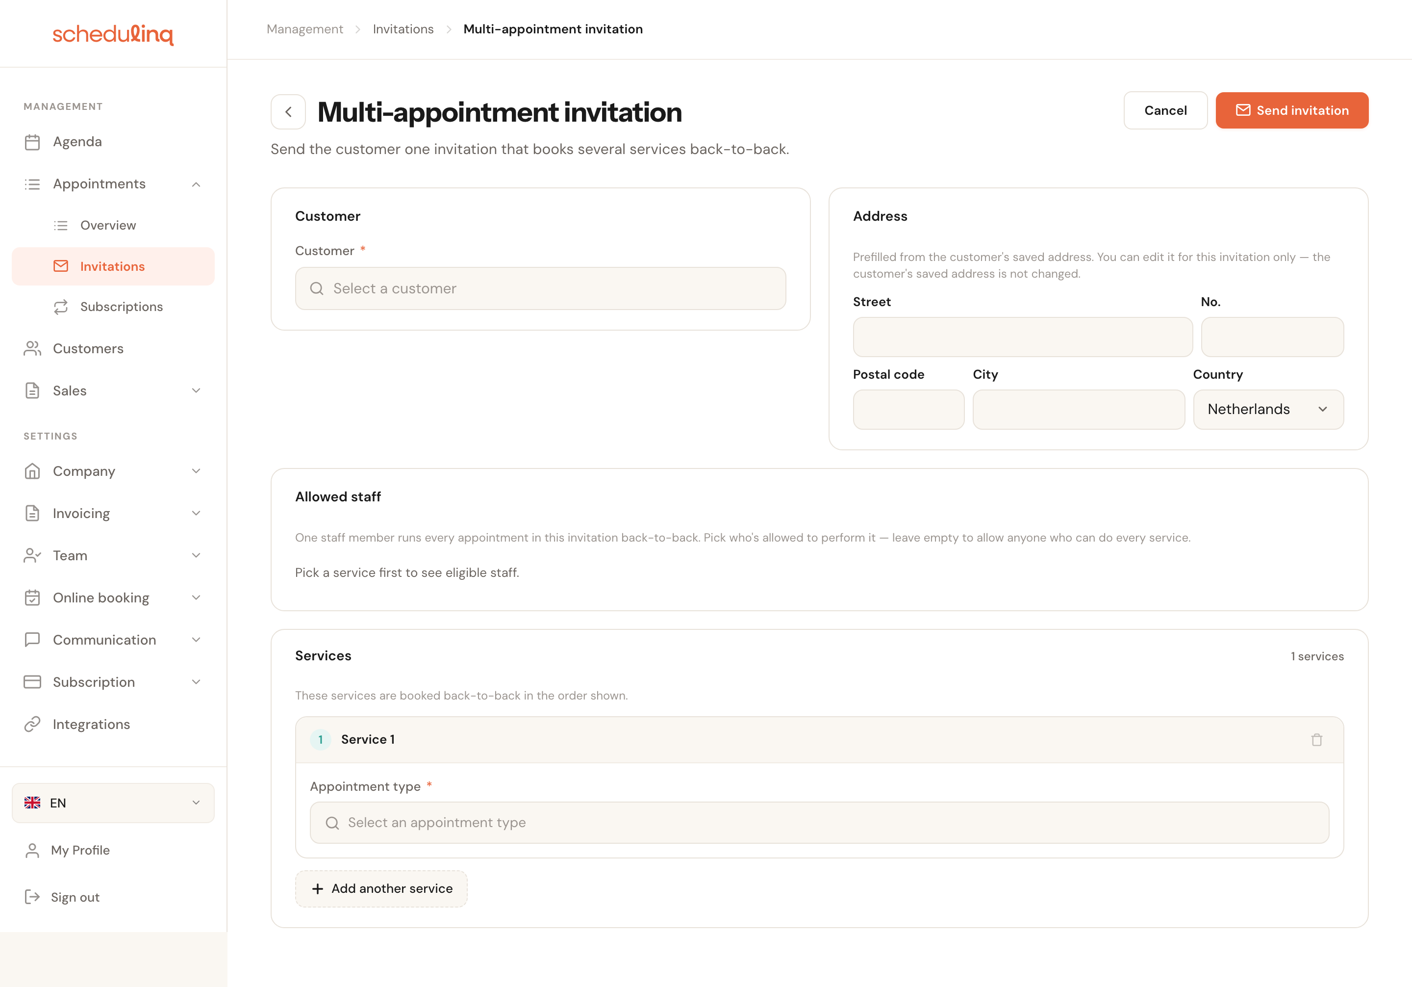The image size is (1412, 987).
Task: Open Integrations settings
Action: click(x=113, y=724)
